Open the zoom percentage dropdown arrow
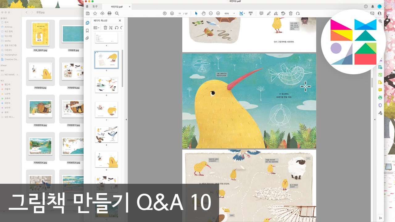This screenshot has width=395, height=222. click(x=234, y=14)
